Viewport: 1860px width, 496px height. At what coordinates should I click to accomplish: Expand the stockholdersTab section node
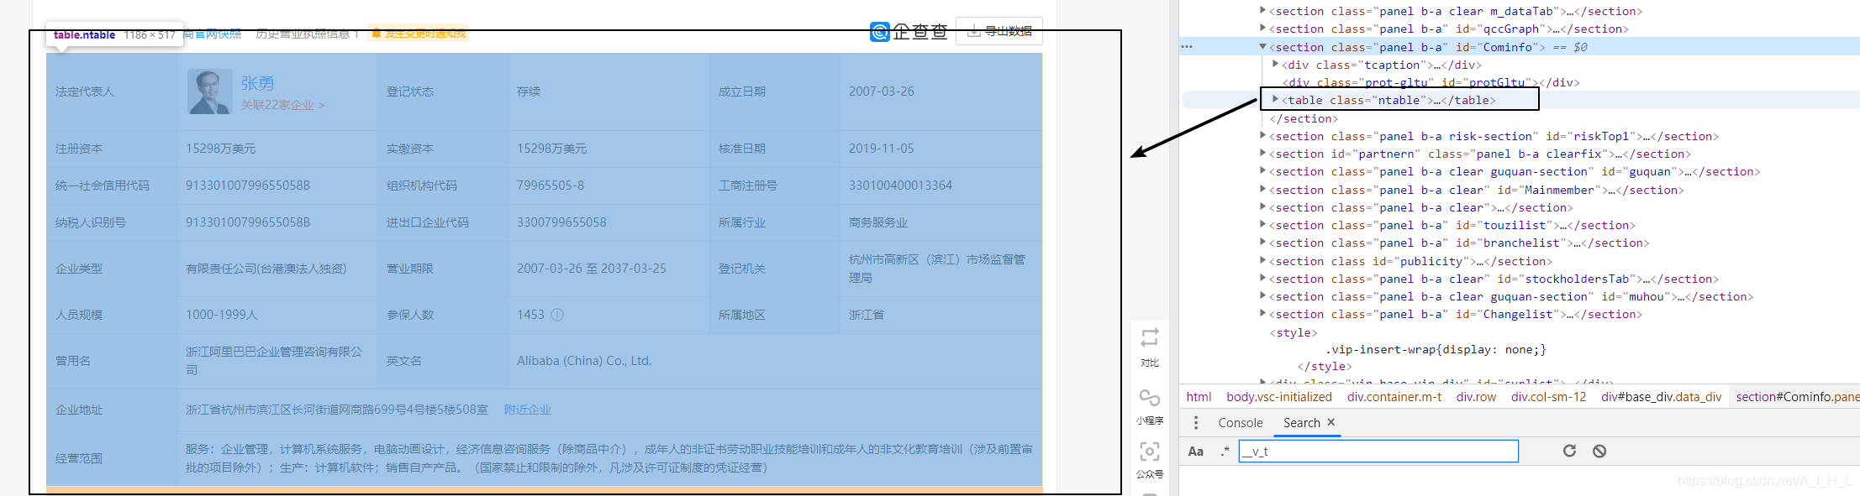[1262, 278]
